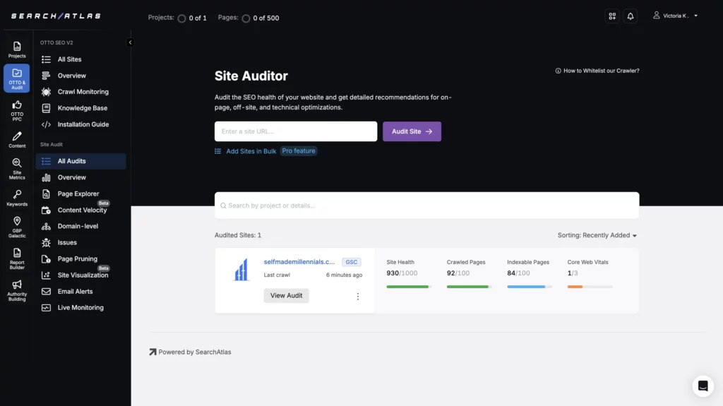The height and width of the screenshot is (406, 723).
Task: Click Add Sites in Bulk link
Action: (251, 151)
